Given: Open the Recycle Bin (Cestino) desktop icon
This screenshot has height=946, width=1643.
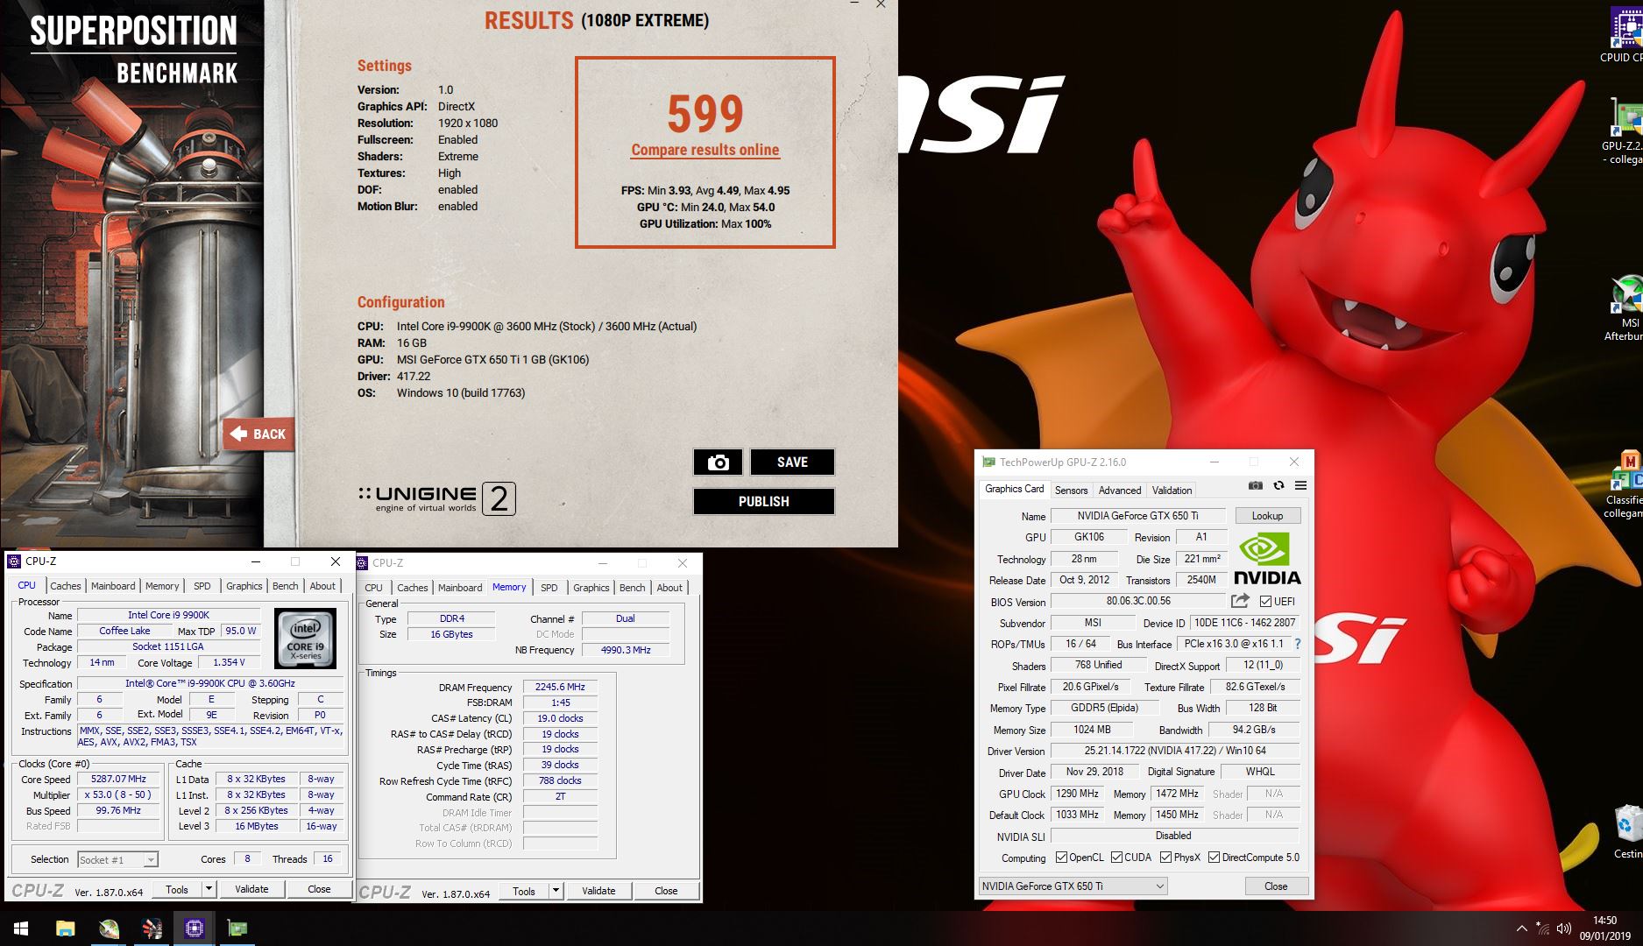Looking at the screenshot, I should [x=1628, y=832].
